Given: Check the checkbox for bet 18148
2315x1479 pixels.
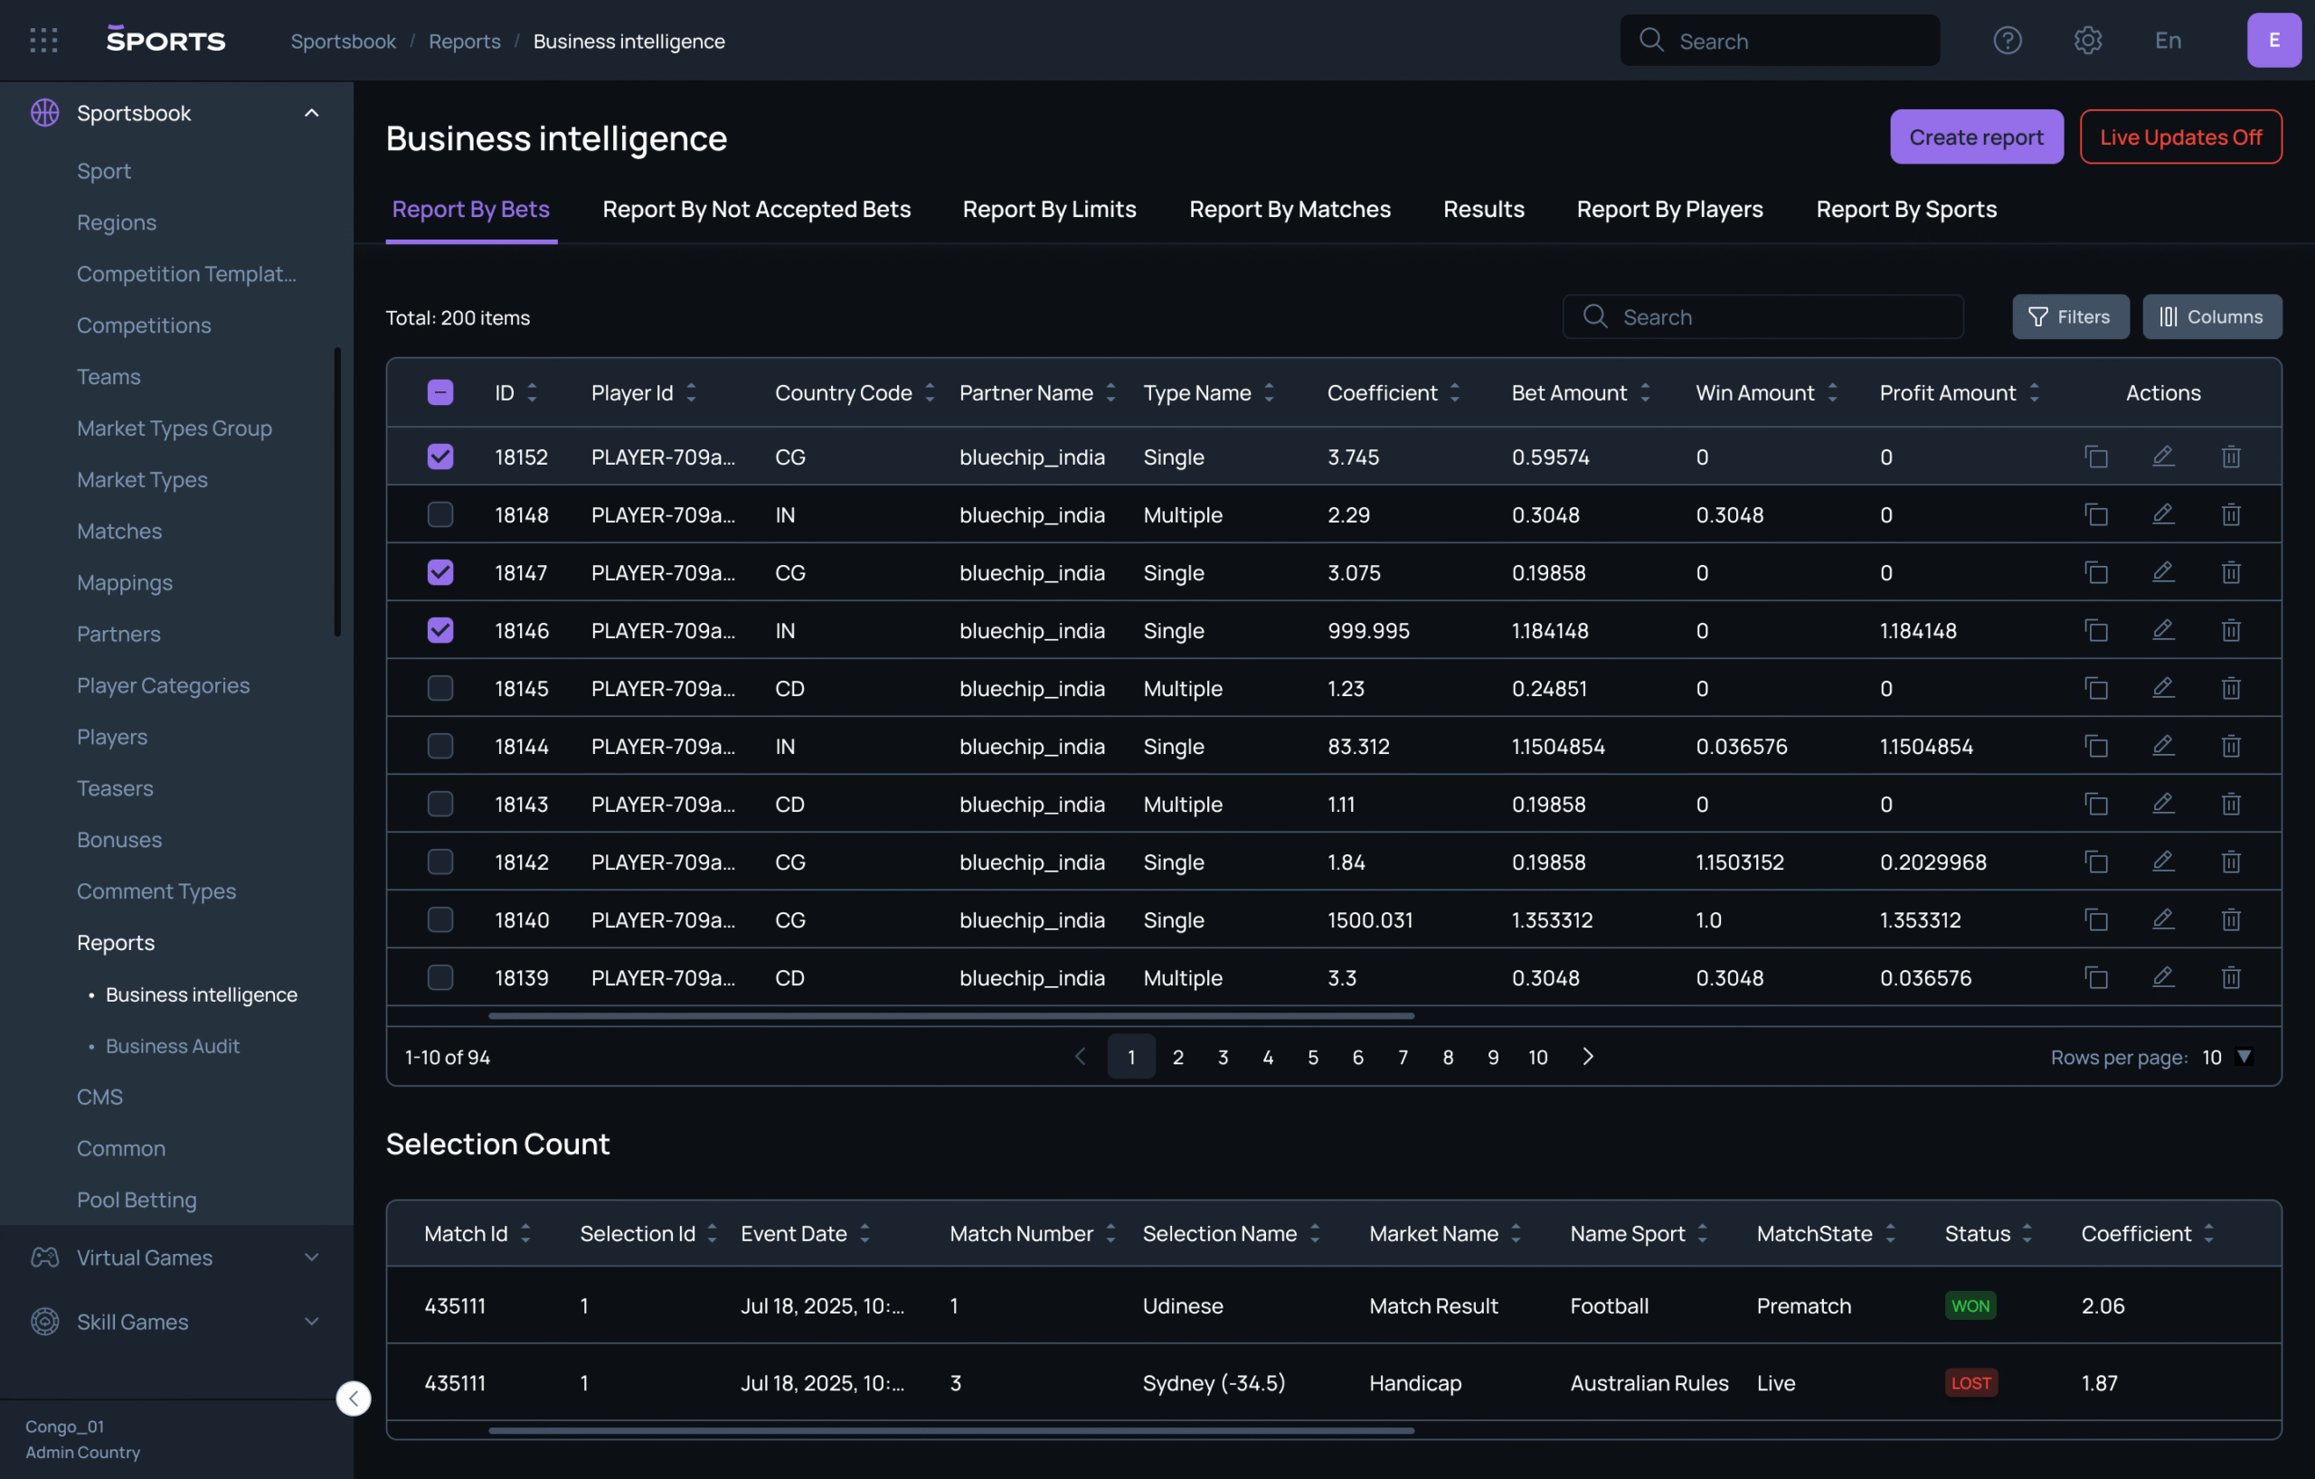Looking at the screenshot, I should 440,514.
